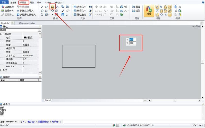Click the command line input box
This screenshot has width=205, height=128.
(133, 122)
